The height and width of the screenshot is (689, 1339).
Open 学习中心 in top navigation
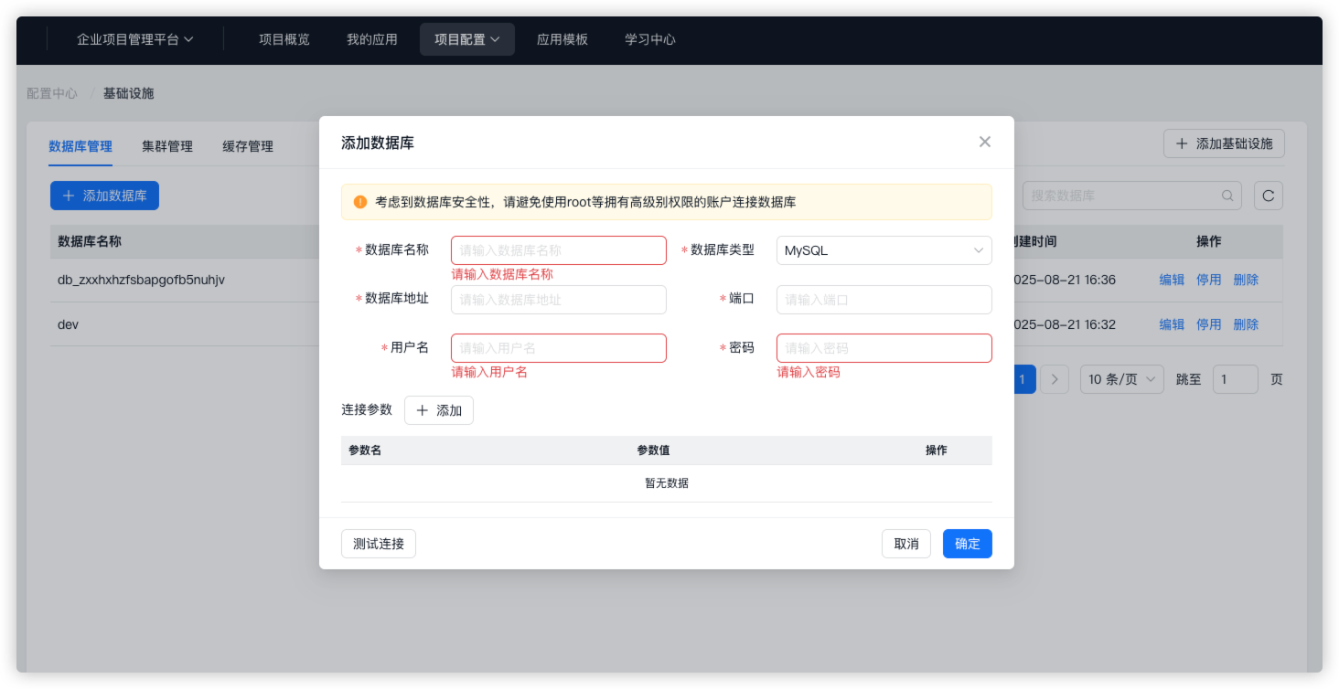coord(649,39)
